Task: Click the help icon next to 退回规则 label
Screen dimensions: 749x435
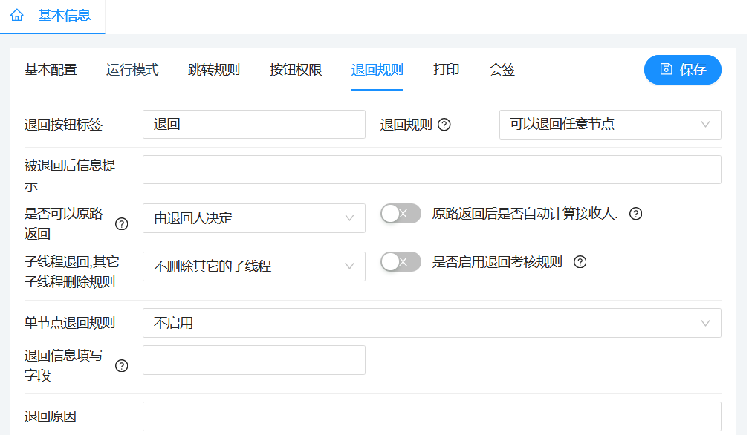Action: [x=444, y=125]
